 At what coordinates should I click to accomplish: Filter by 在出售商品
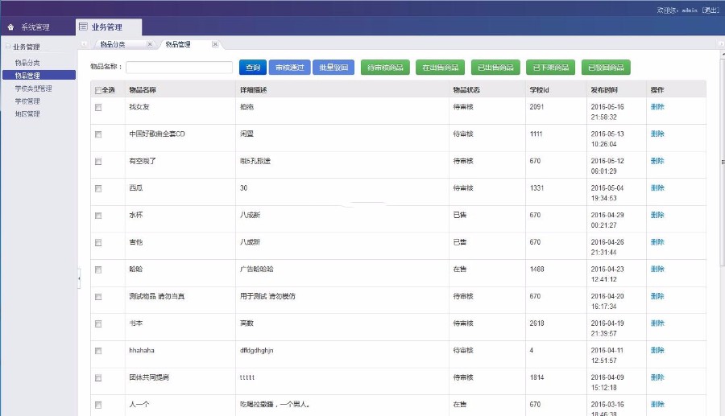pos(440,68)
